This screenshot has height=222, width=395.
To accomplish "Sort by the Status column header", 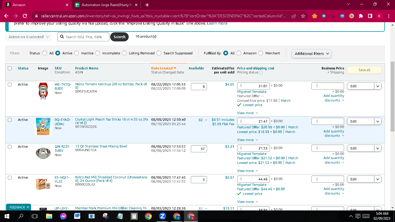I will coord(23,68).
